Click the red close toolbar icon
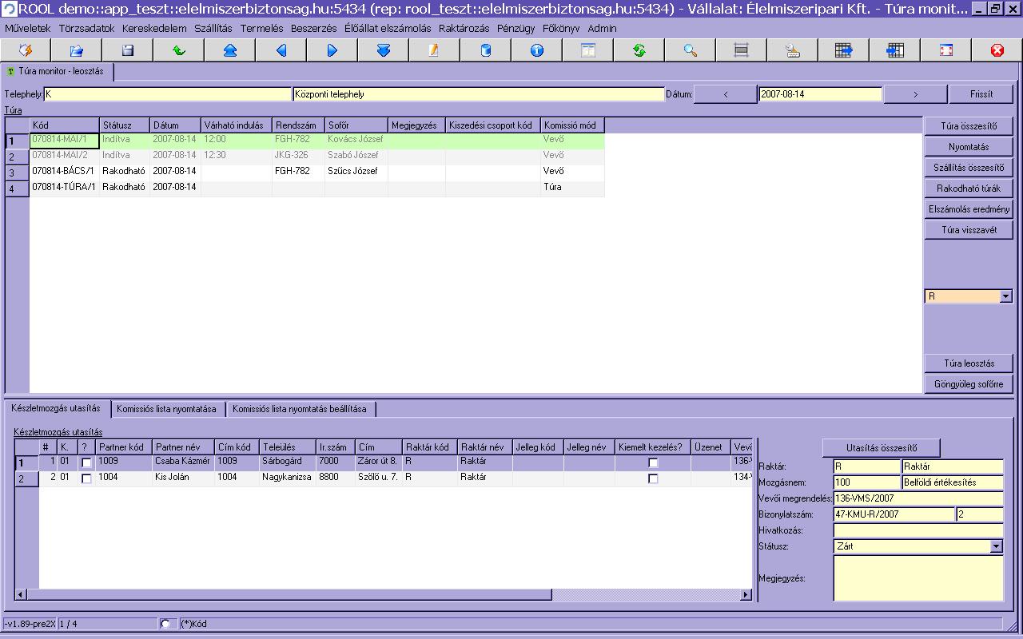 [997, 50]
